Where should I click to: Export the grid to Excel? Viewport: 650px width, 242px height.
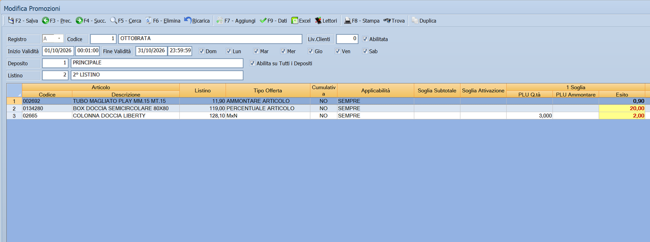click(301, 21)
